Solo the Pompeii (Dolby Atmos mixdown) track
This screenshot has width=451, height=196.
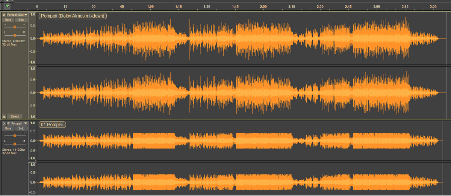(21, 19)
